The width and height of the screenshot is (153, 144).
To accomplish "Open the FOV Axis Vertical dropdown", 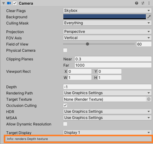I will [x=107, y=38].
